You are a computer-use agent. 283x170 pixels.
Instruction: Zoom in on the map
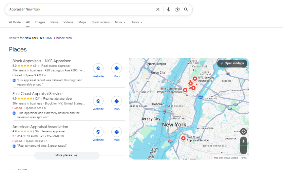pos(243,141)
